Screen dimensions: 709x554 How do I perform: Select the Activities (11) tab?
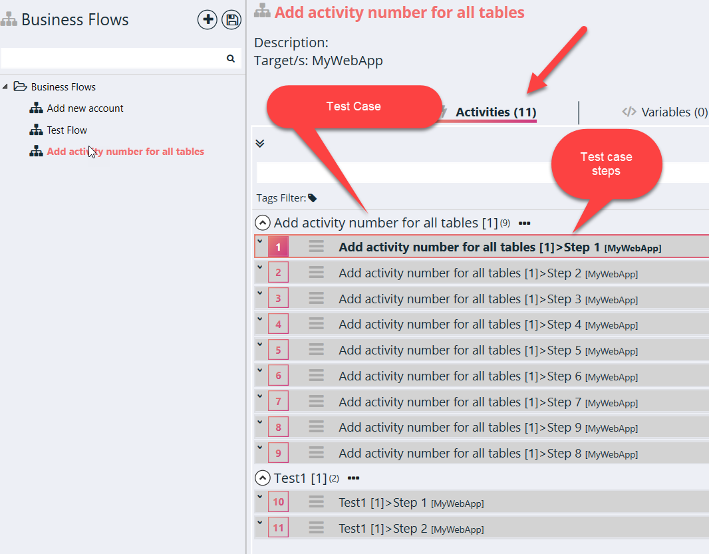point(496,112)
